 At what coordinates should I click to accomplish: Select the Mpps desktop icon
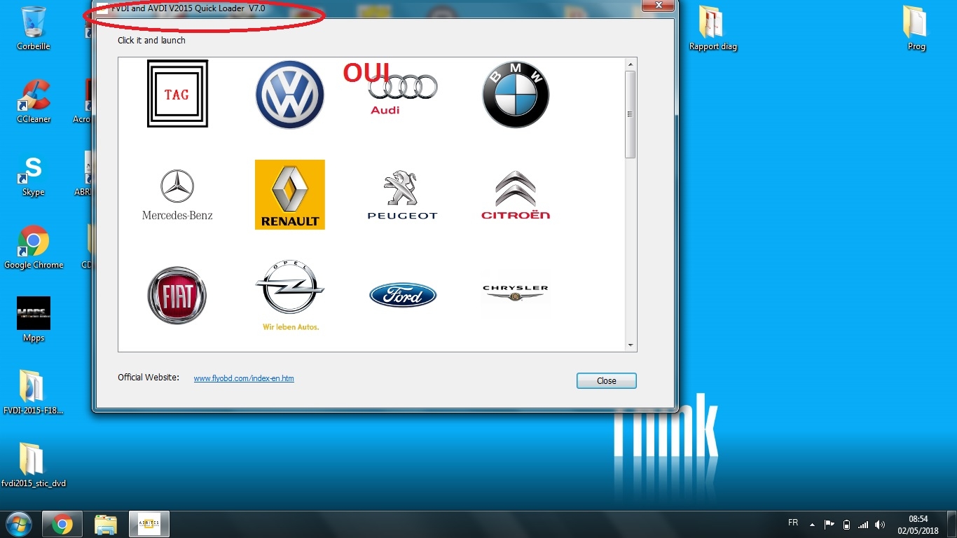[34, 319]
